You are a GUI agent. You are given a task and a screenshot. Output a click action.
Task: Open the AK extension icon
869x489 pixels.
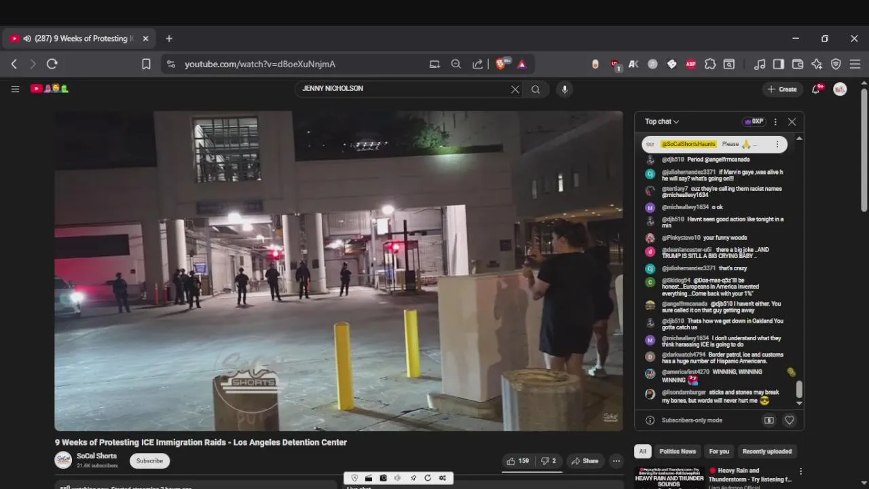(633, 64)
